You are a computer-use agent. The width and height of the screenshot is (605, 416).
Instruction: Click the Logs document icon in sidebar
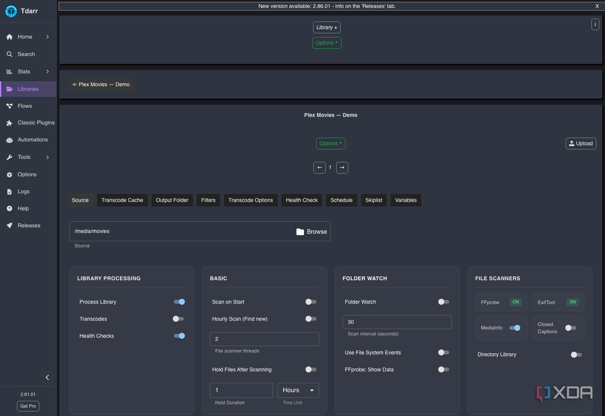click(9, 191)
